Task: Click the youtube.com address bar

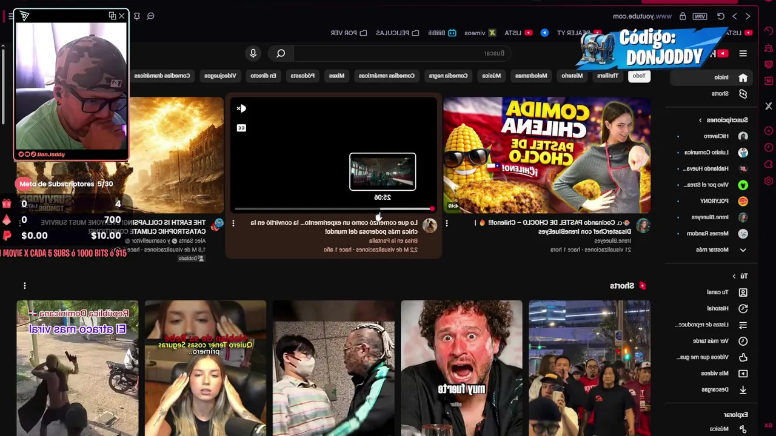Action: click(643, 16)
